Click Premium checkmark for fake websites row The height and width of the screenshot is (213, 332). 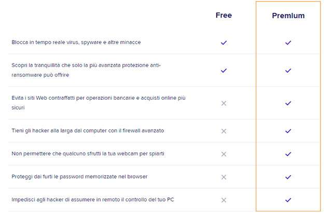[x=288, y=103]
